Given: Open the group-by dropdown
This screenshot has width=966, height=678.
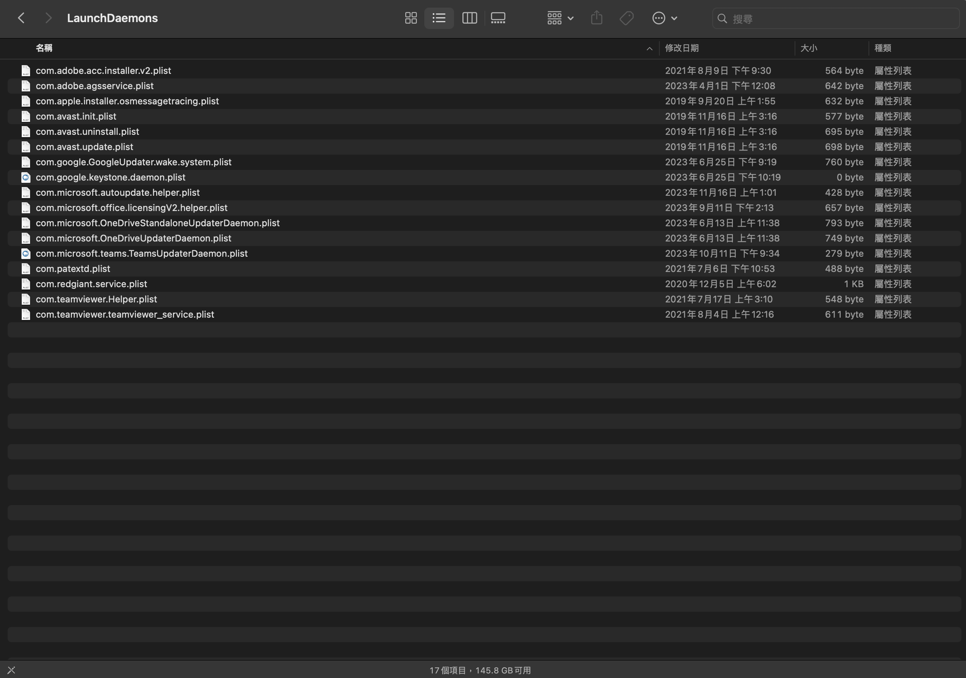Looking at the screenshot, I should coord(560,18).
